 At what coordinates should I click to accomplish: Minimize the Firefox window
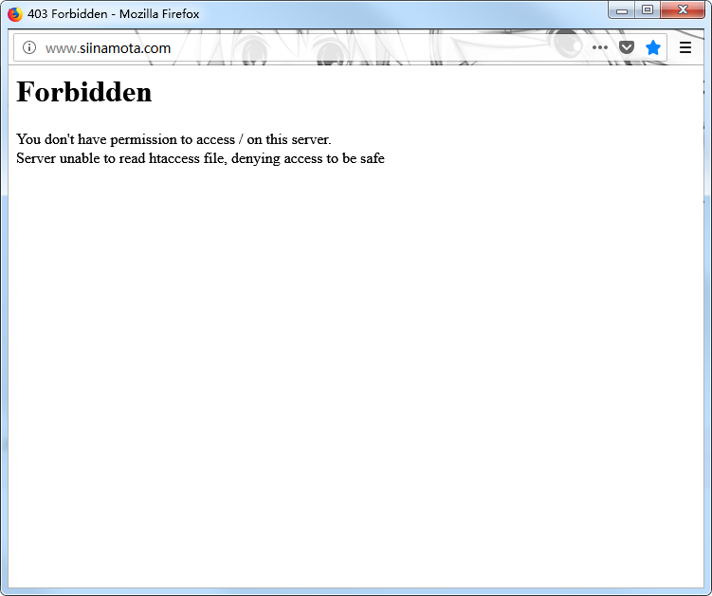(622, 10)
